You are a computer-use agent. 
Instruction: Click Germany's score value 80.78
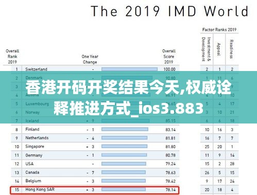[170, 155]
